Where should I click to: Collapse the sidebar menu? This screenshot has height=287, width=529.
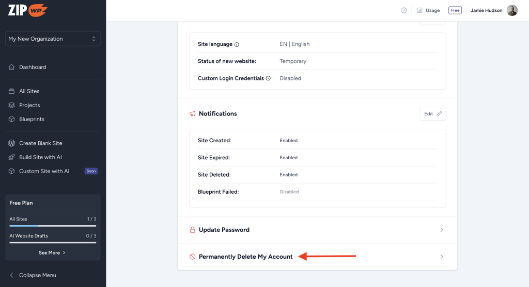(x=37, y=275)
